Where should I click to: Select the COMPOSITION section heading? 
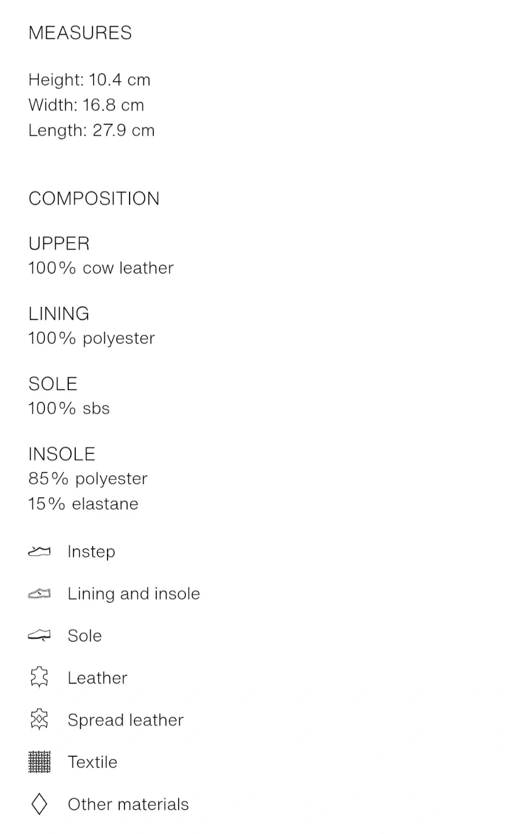(x=94, y=199)
